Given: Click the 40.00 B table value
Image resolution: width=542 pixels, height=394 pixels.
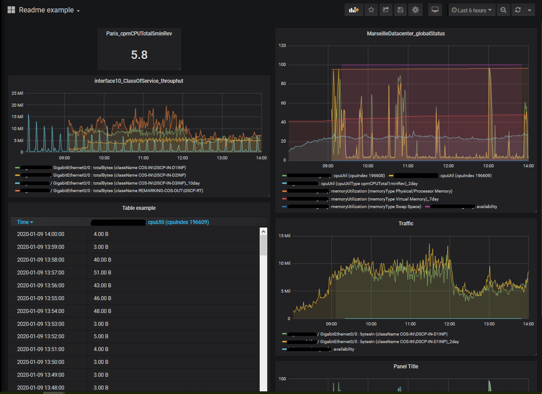Looking at the screenshot, I should tap(102, 260).
